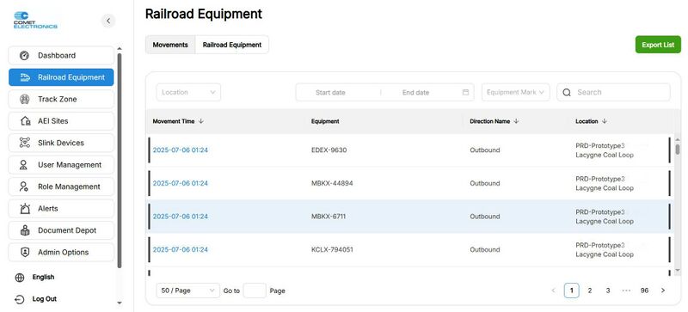Viewport: 688px width, 312px height.
Task: Sort by Movement Time arrow
Action: click(201, 121)
